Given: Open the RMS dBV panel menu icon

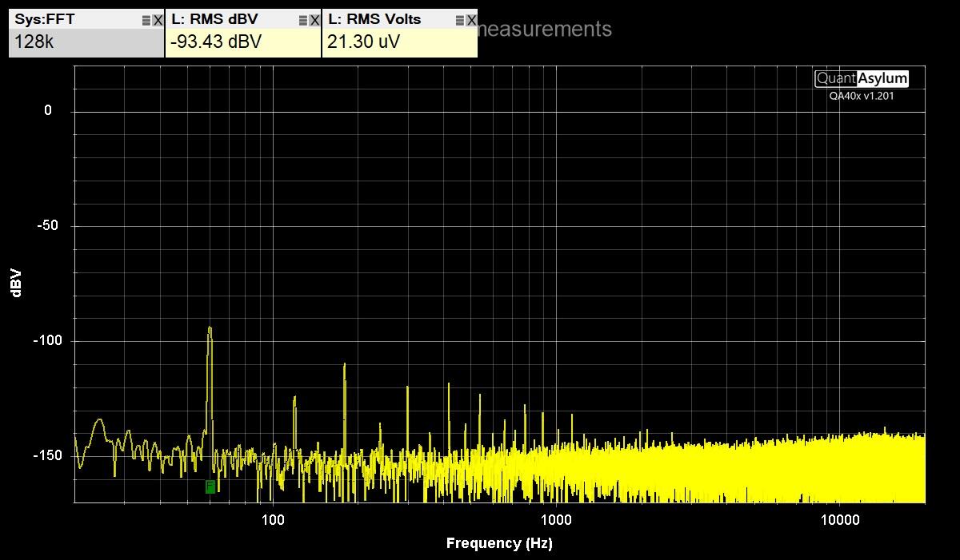Looking at the screenshot, I should [x=302, y=20].
